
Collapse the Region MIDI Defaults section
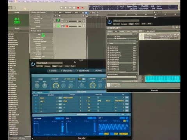31,12
